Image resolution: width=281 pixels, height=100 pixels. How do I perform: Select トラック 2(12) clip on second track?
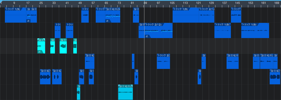coord(158,30)
